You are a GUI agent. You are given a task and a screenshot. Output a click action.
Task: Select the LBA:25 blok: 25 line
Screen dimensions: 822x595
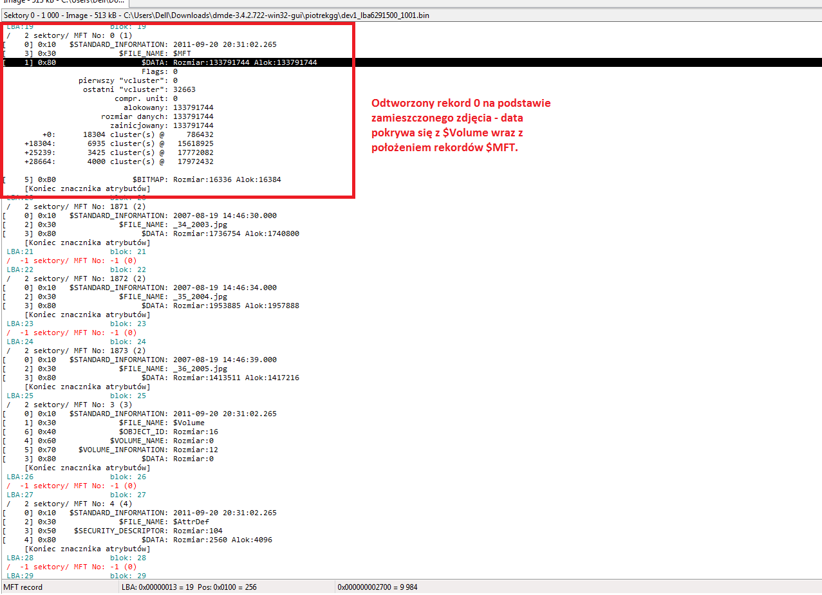click(x=77, y=396)
